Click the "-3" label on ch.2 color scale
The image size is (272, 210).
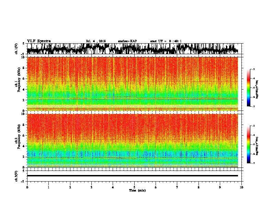pyautogui.click(x=253, y=126)
